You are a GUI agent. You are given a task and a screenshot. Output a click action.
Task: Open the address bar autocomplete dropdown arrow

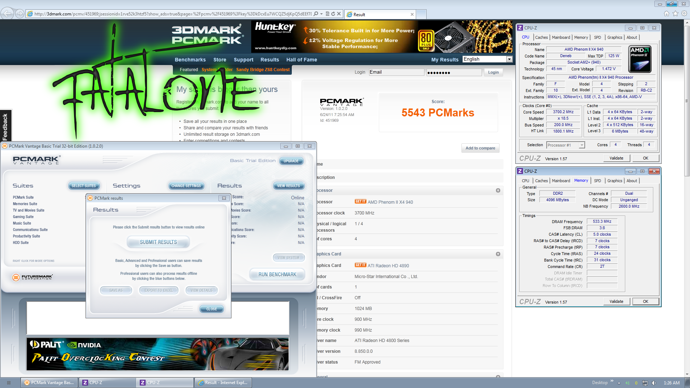[x=321, y=14]
